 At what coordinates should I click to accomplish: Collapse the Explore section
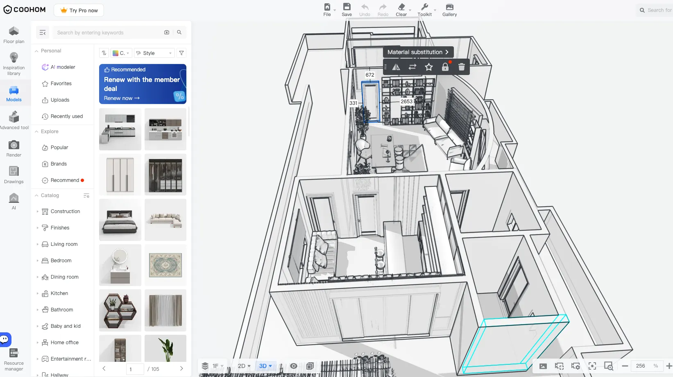pos(36,132)
